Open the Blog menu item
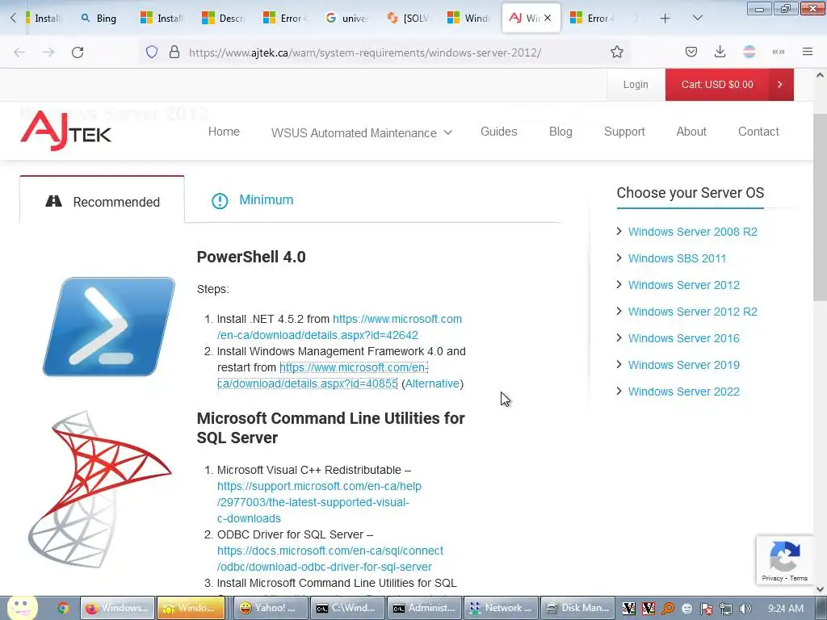This screenshot has height=620, width=827. coord(560,132)
